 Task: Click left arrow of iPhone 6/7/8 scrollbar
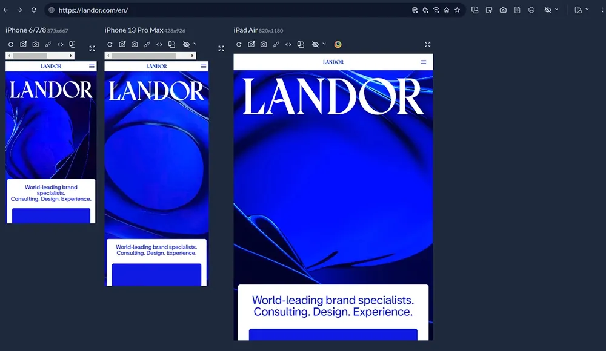click(x=9, y=56)
